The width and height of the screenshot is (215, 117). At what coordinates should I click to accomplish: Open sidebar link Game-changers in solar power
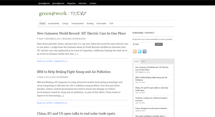click(x=151, y=108)
